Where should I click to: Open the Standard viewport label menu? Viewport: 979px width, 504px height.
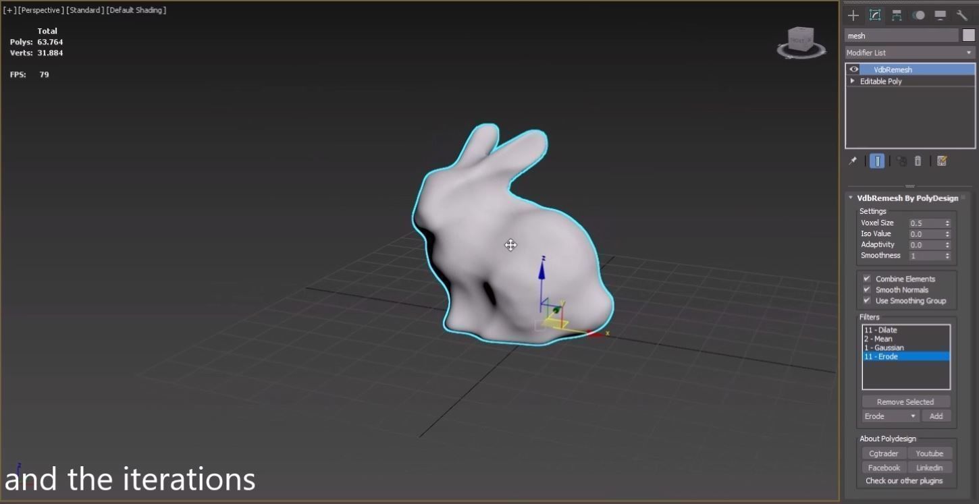(85, 10)
